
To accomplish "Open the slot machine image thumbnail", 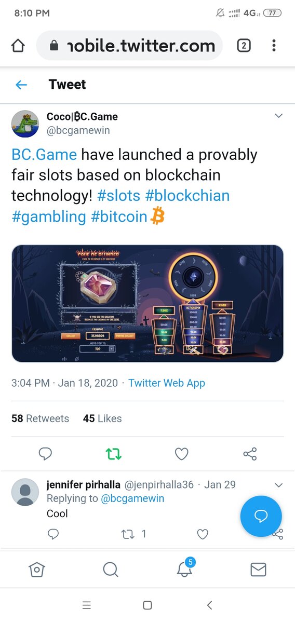I will click(x=147, y=304).
